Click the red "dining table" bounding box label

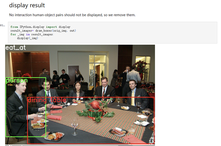tap(47, 100)
